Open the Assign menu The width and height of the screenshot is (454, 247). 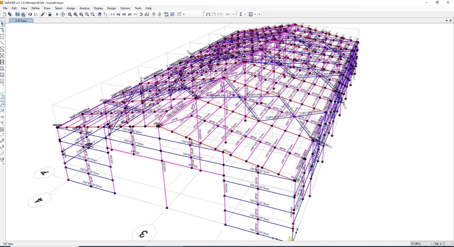71,8
